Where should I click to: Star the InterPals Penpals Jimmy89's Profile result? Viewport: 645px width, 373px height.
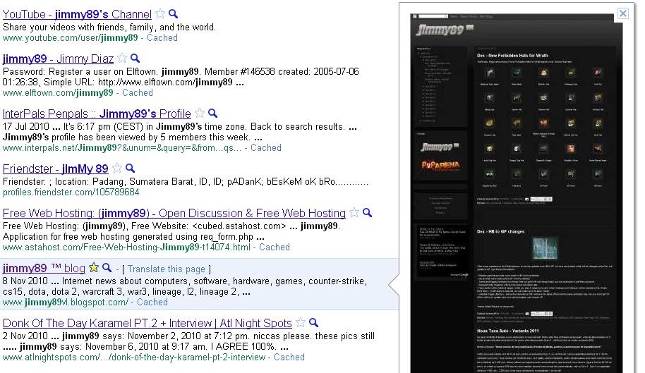tap(200, 113)
